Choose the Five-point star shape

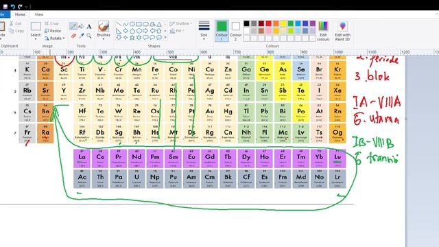132,37
